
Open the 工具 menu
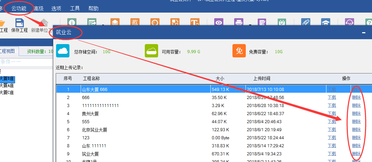(x=75, y=8)
